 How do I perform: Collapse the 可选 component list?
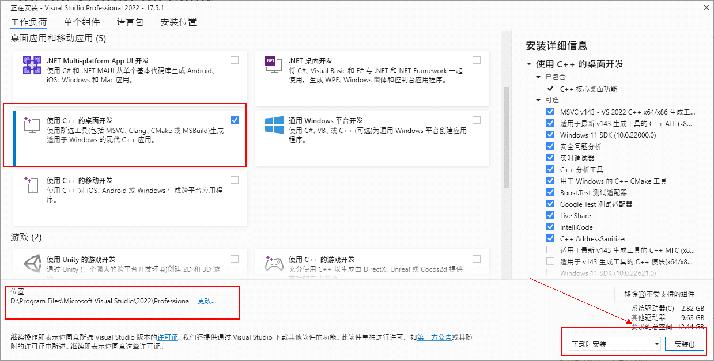(x=538, y=100)
